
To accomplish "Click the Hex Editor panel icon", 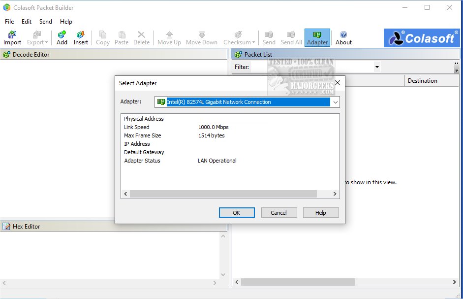I will point(6,226).
